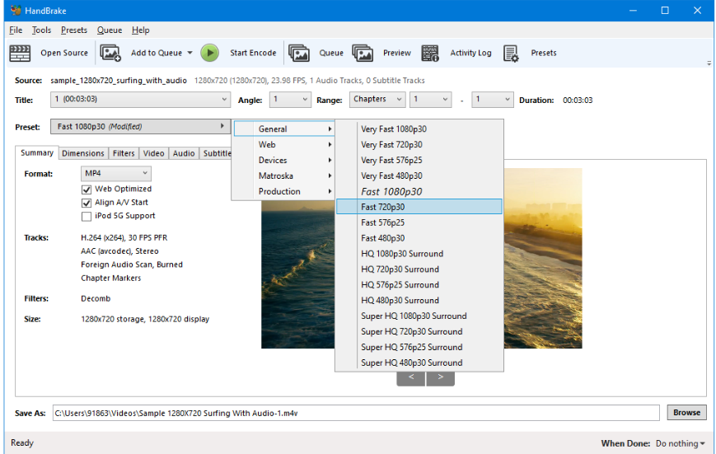
Task: Select Fast 720p30 preset from menu
Action: tap(419, 207)
